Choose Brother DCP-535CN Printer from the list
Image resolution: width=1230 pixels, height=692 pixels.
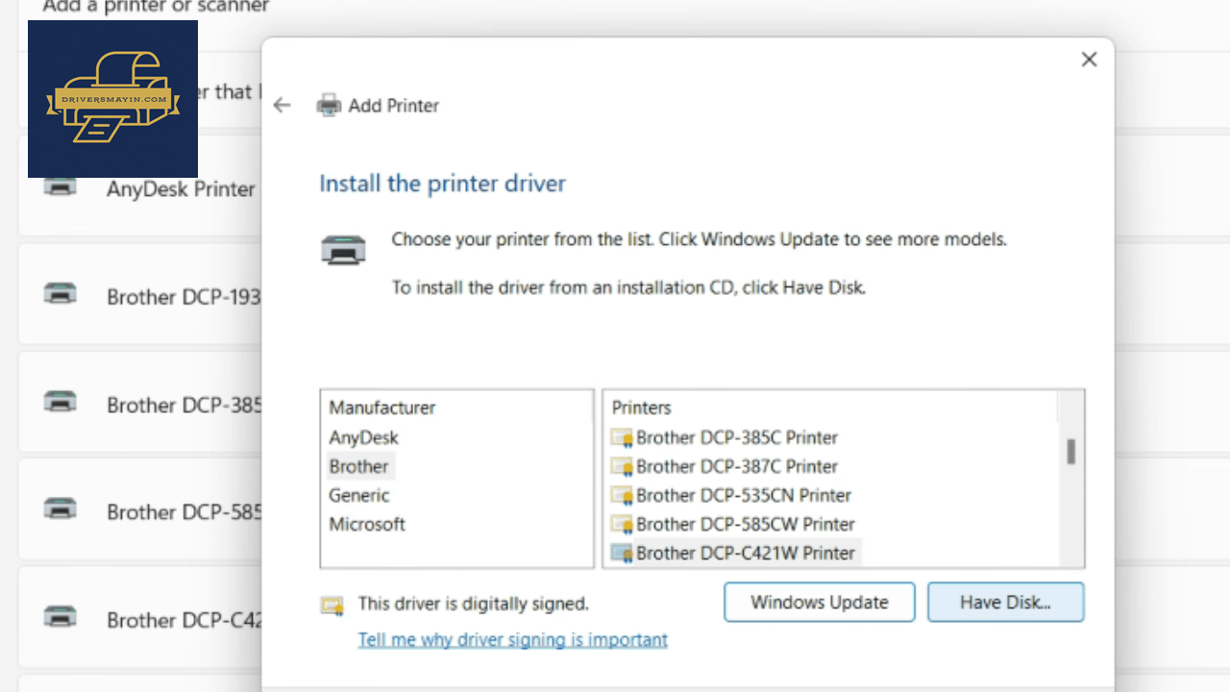click(x=744, y=495)
